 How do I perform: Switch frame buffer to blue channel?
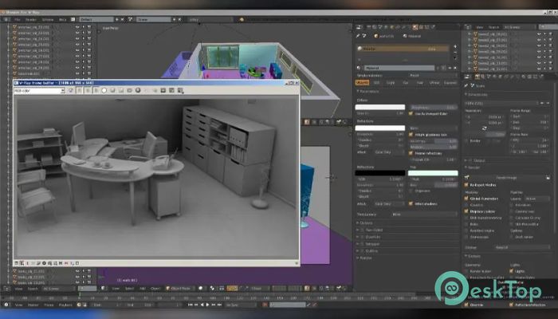[x=96, y=90]
